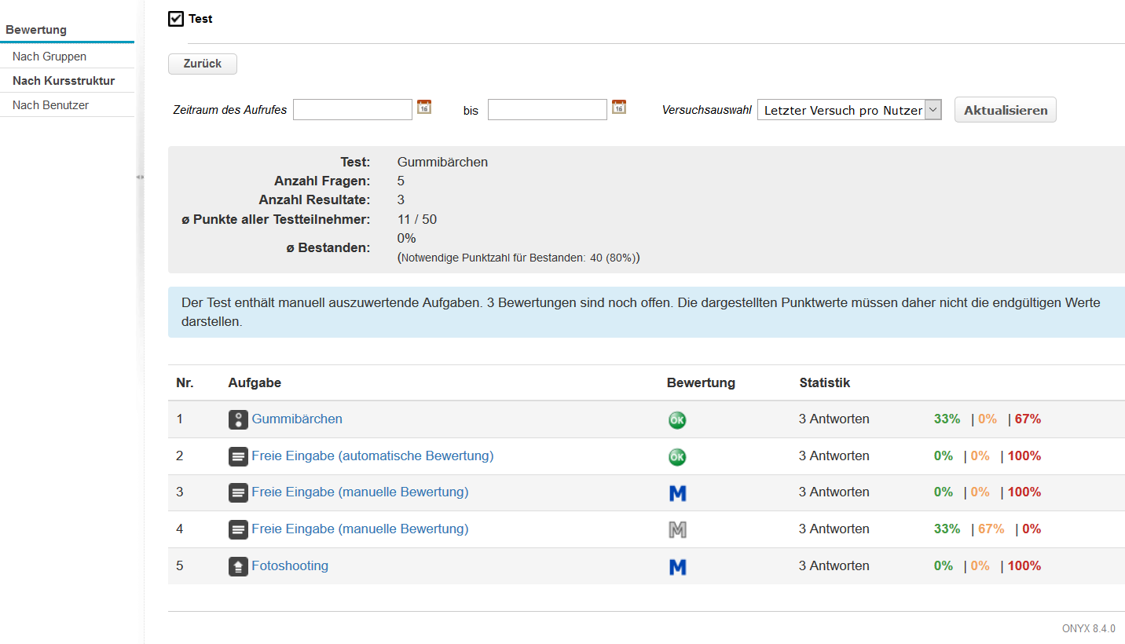Open the Fotoshooting question link
The width and height of the screenshot is (1125, 644).
pos(290,565)
